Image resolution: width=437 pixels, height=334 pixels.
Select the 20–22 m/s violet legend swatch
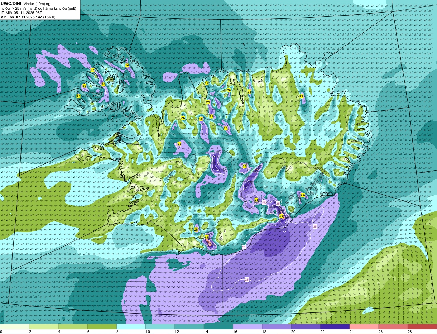click(306, 326)
